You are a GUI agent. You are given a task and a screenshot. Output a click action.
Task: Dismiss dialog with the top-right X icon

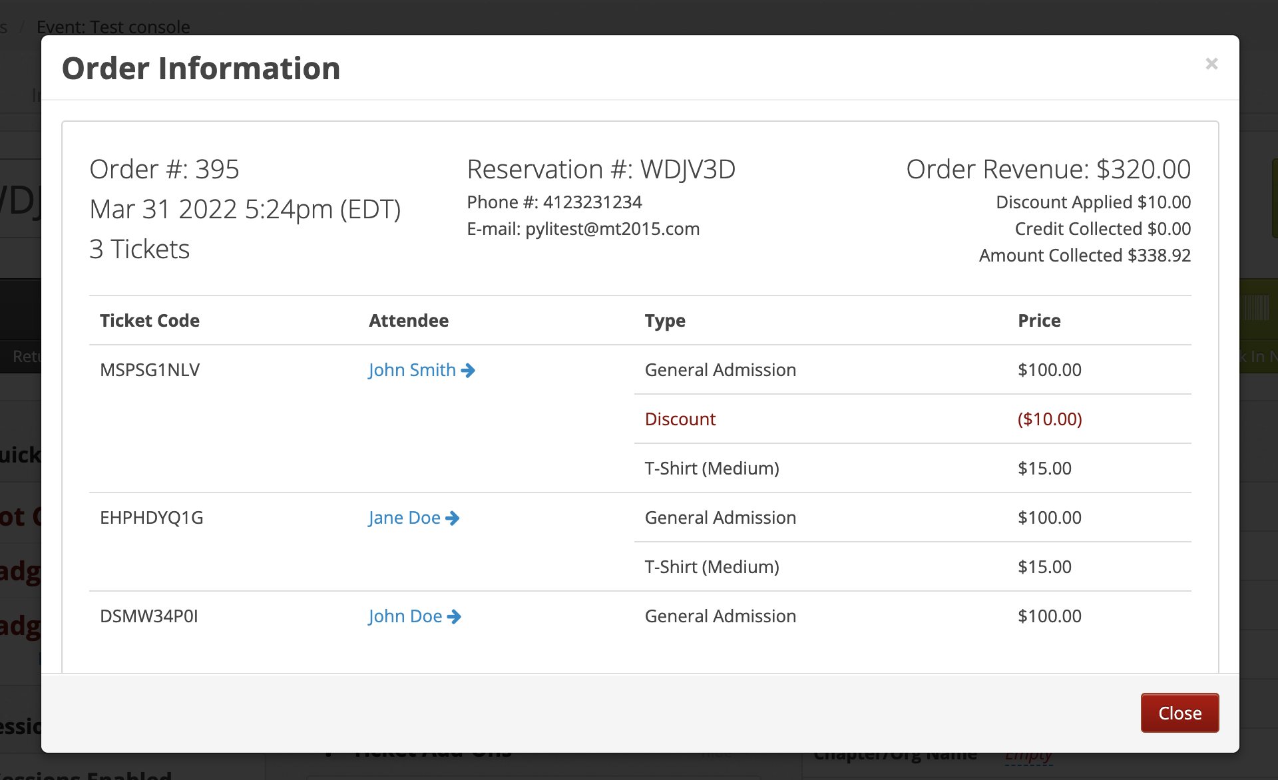tap(1211, 64)
